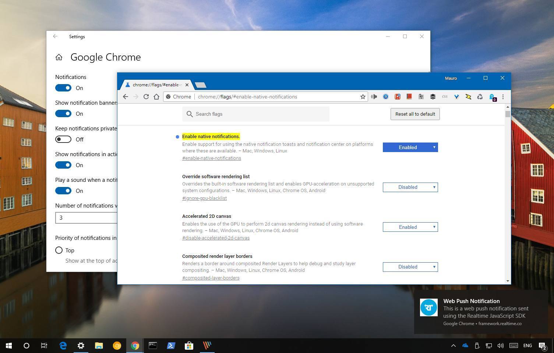Go back in Chrome browser history
The image size is (554, 353).
coord(126,97)
